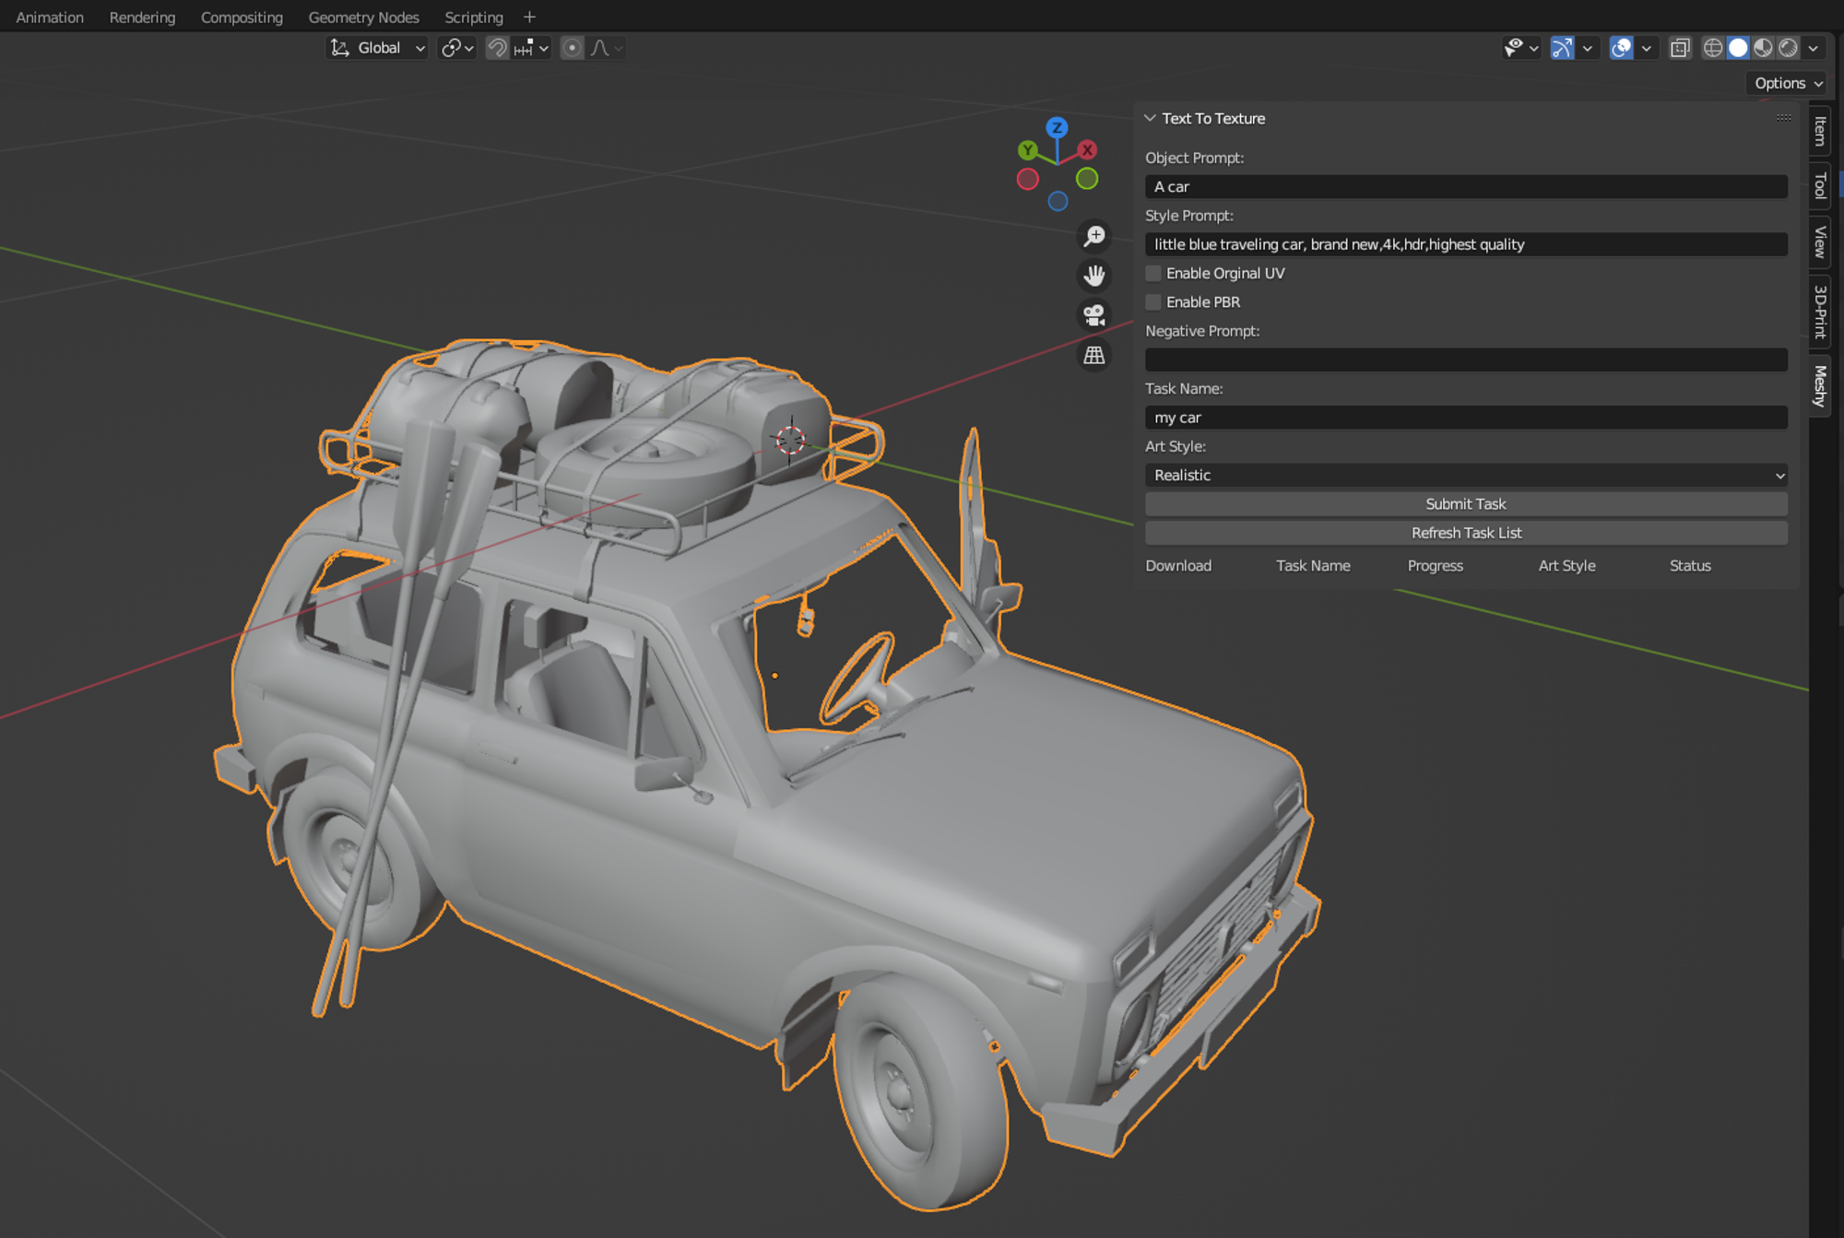This screenshot has height=1238, width=1844.
Task: Toggle X-Ray mode in the header
Action: point(1680,48)
